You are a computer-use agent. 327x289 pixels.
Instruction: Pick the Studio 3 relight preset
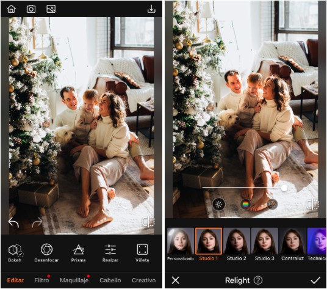264,244
